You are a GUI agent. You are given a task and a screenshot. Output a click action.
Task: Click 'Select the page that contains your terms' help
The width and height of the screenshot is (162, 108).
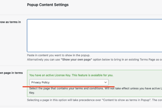pyautogui.click(x=66, y=89)
